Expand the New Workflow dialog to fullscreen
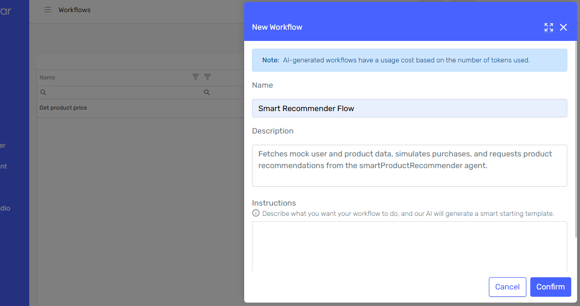Screen dimensions: 580x306 click(548, 27)
